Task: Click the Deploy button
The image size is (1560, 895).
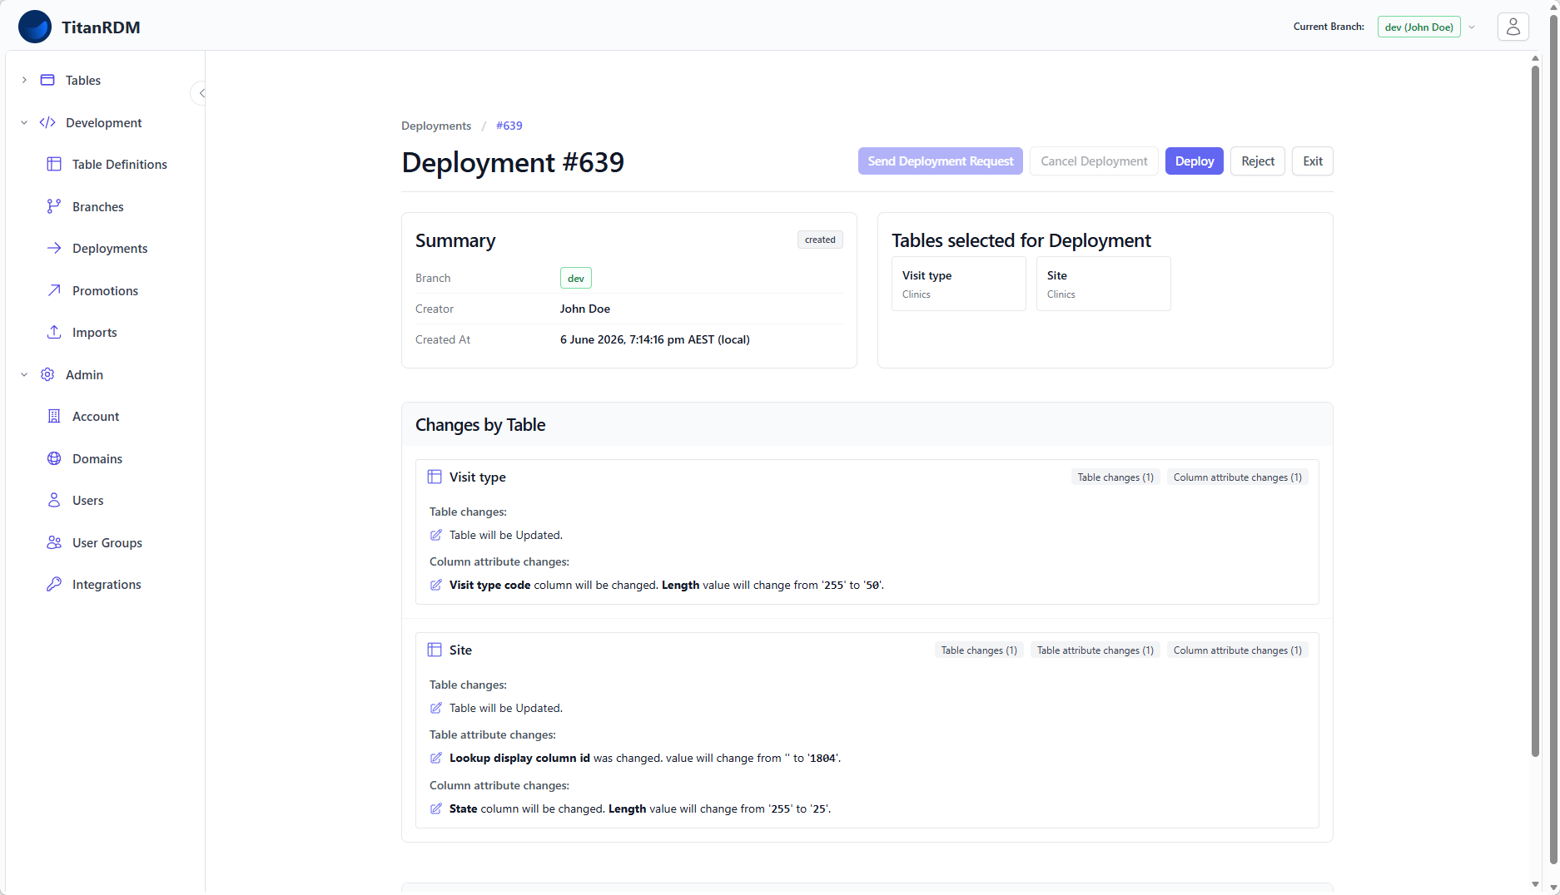Action: [x=1195, y=161]
